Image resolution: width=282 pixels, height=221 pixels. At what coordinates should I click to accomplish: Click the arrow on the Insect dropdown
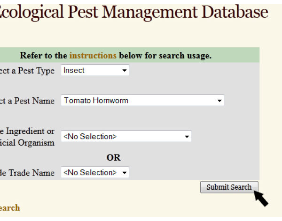(x=125, y=71)
